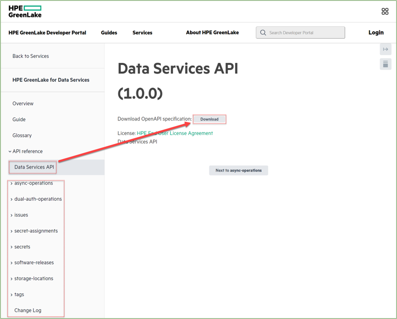Open About HPE GreenLake menu

(212, 33)
